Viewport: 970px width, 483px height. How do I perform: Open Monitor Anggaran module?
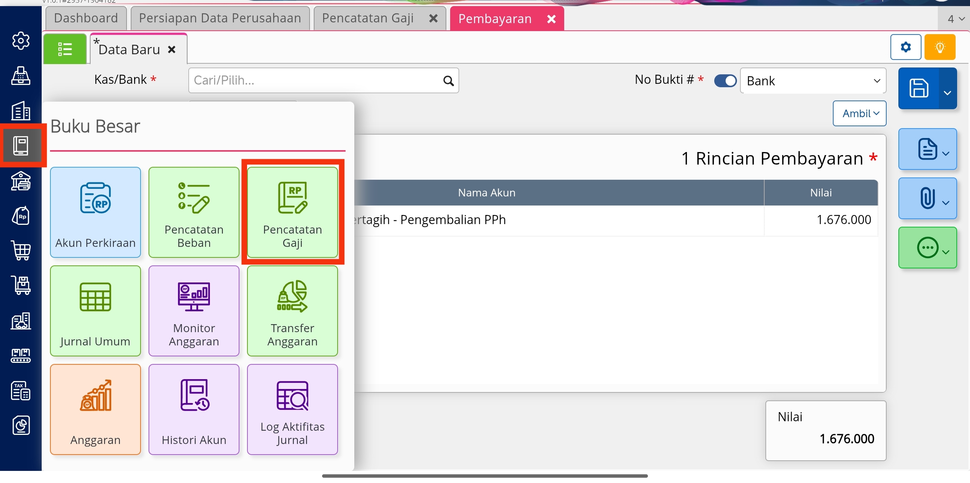click(x=194, y=311)
